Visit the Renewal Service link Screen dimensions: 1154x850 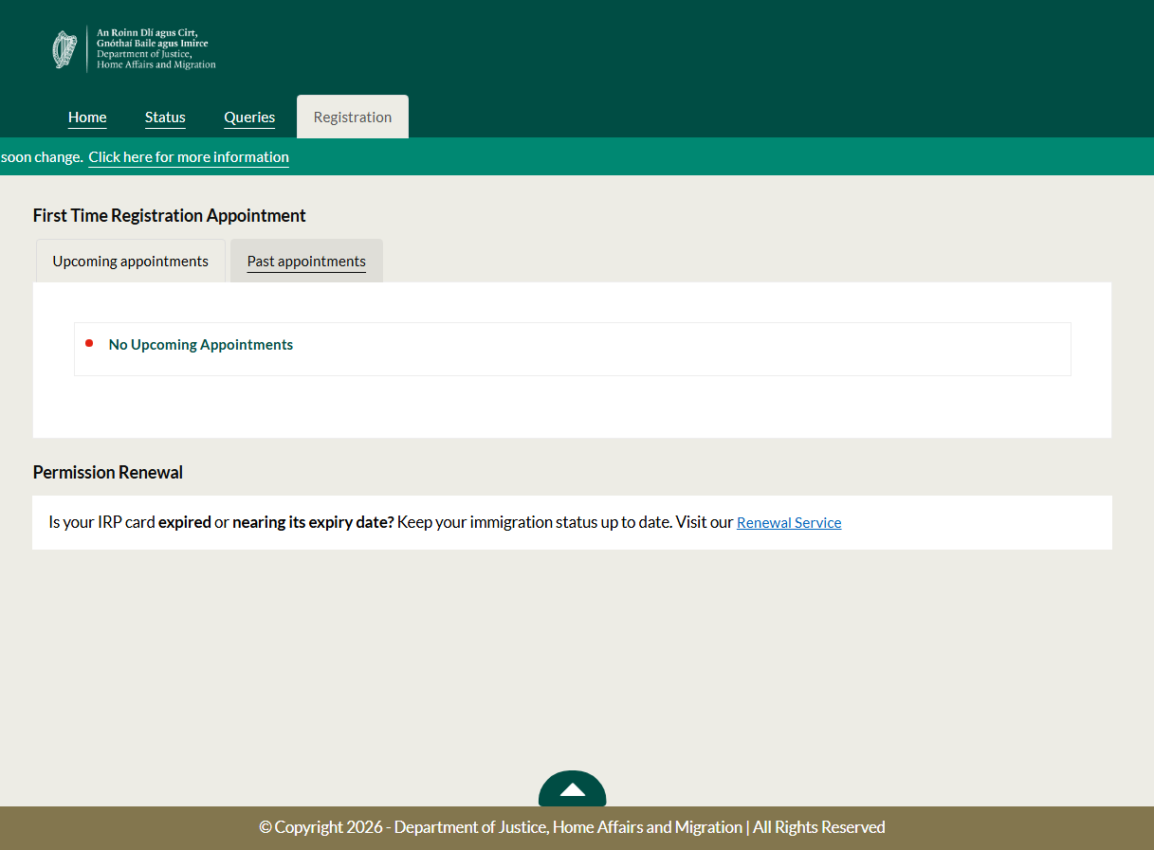pos(789,522)
